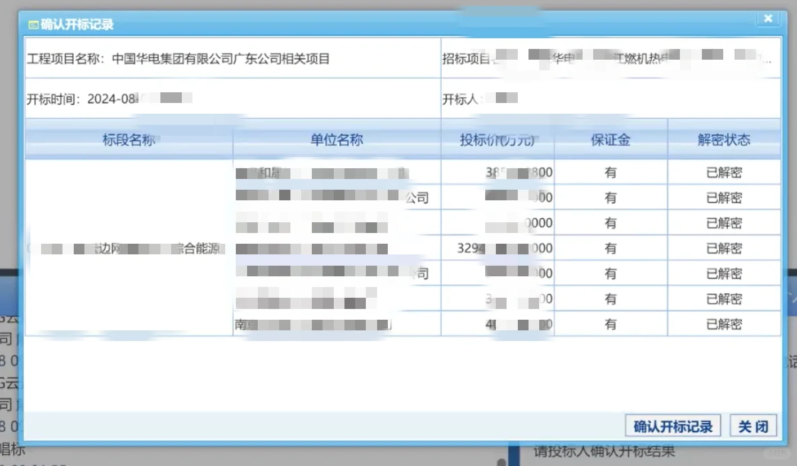Select the 单位名称 column header
This screenshot has height=466, width=797.
click(337, 140)
